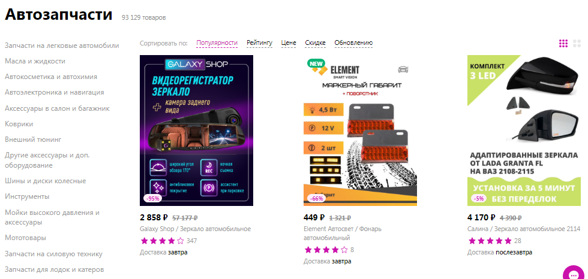This screenshot has width=588, height=279.
Task: Sort products by Популярности
Action: pyautogui.click(x=217, y=43)
